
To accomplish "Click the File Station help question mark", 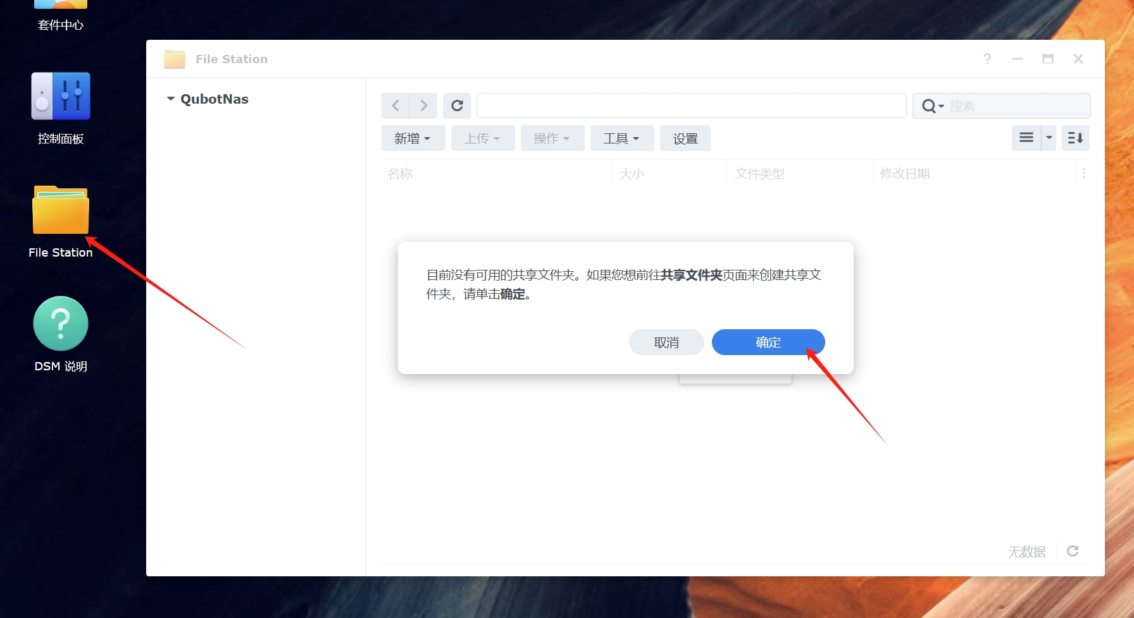I will [x=987, y=59].
